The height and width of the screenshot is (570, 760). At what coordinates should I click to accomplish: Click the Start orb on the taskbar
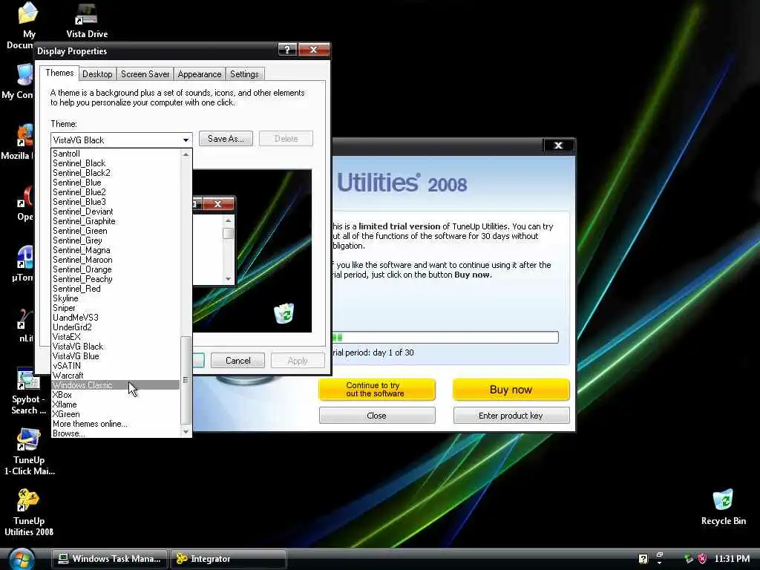click(x=22, y=560)
